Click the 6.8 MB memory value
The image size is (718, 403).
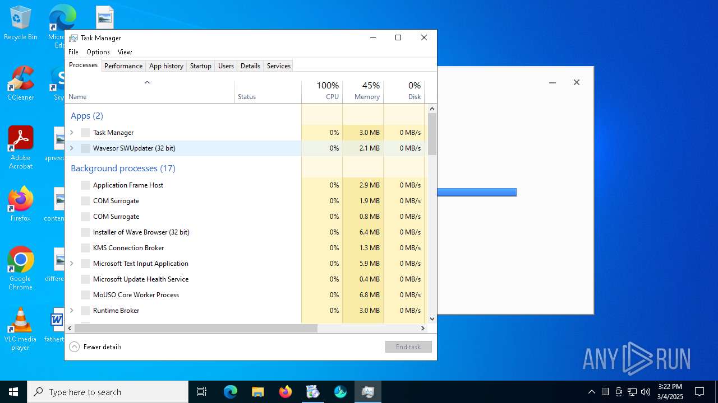(369, 295)
